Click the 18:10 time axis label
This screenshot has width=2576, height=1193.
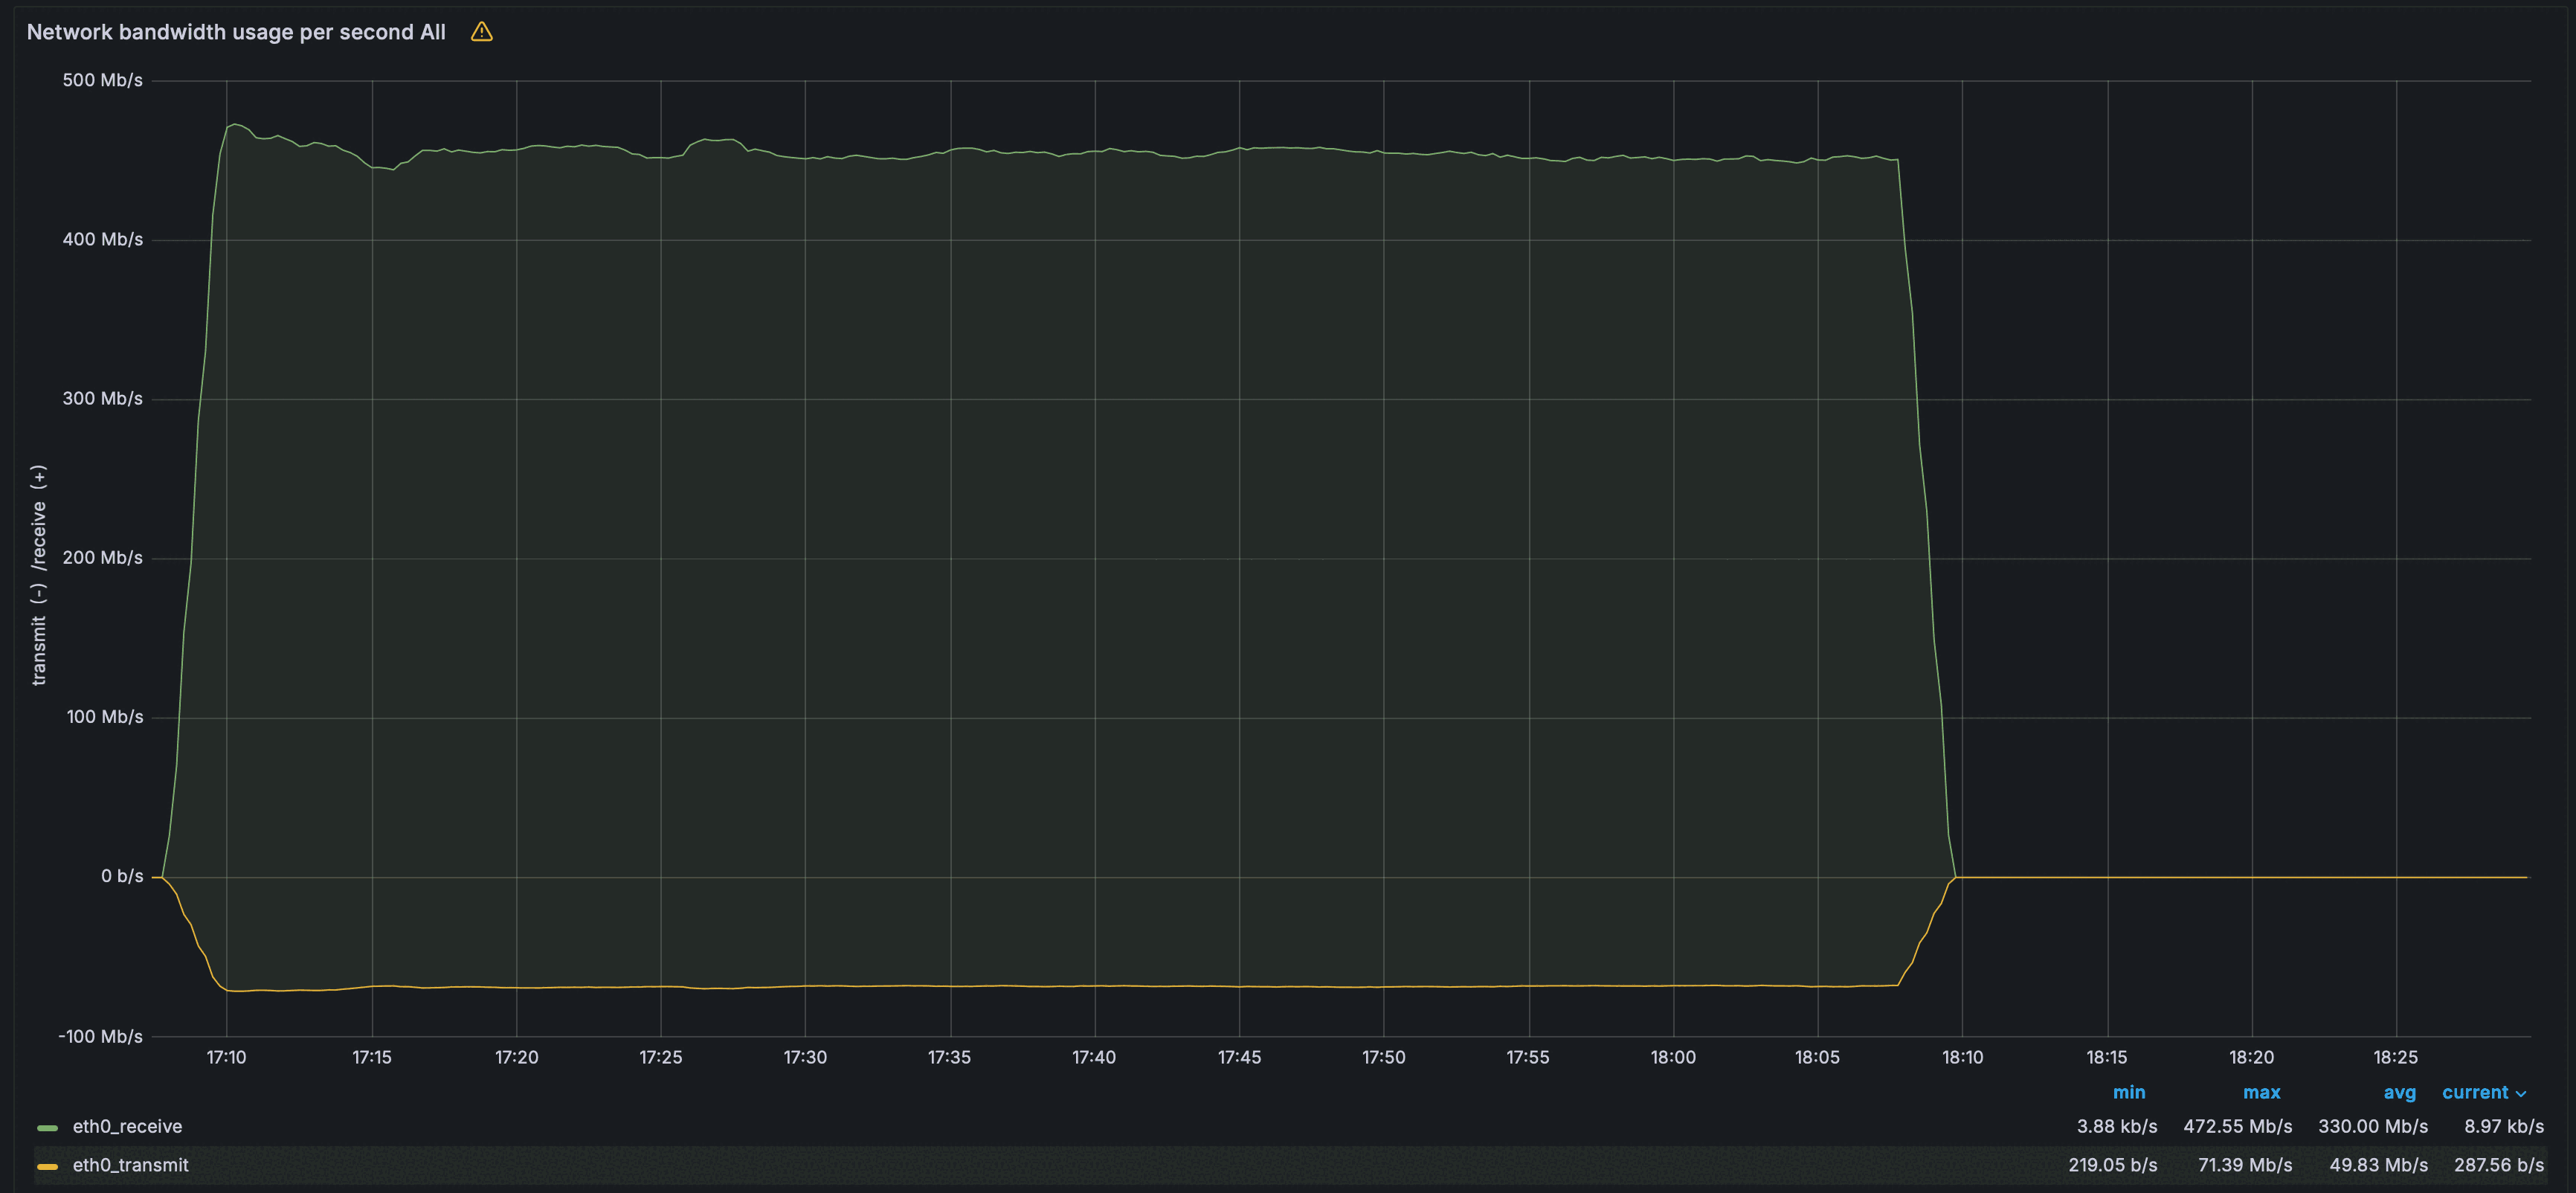point(1962,1057)
